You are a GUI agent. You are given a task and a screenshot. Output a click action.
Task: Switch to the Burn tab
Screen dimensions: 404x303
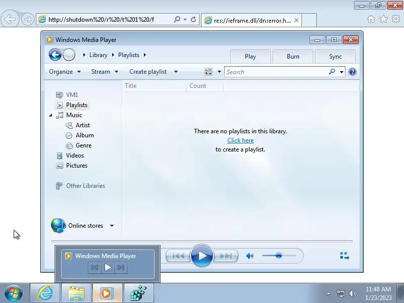[x=293, y=57]
